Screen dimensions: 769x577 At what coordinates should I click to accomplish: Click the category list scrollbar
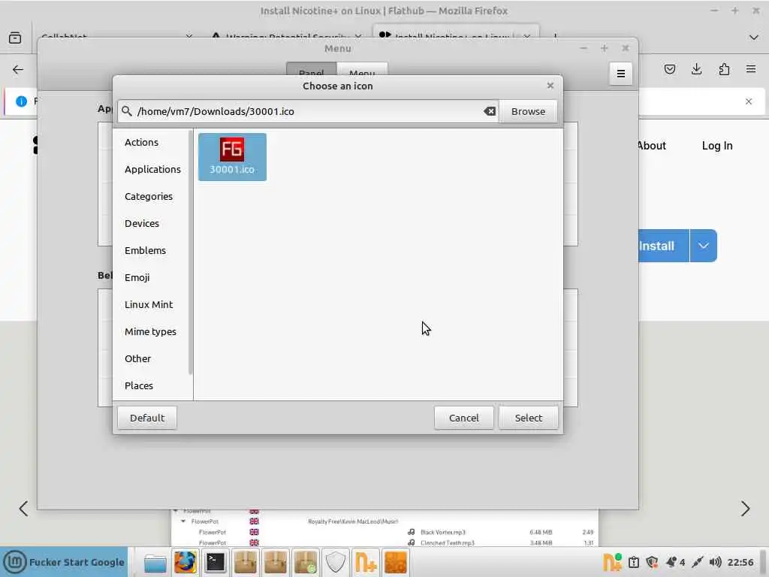(190, 252)
